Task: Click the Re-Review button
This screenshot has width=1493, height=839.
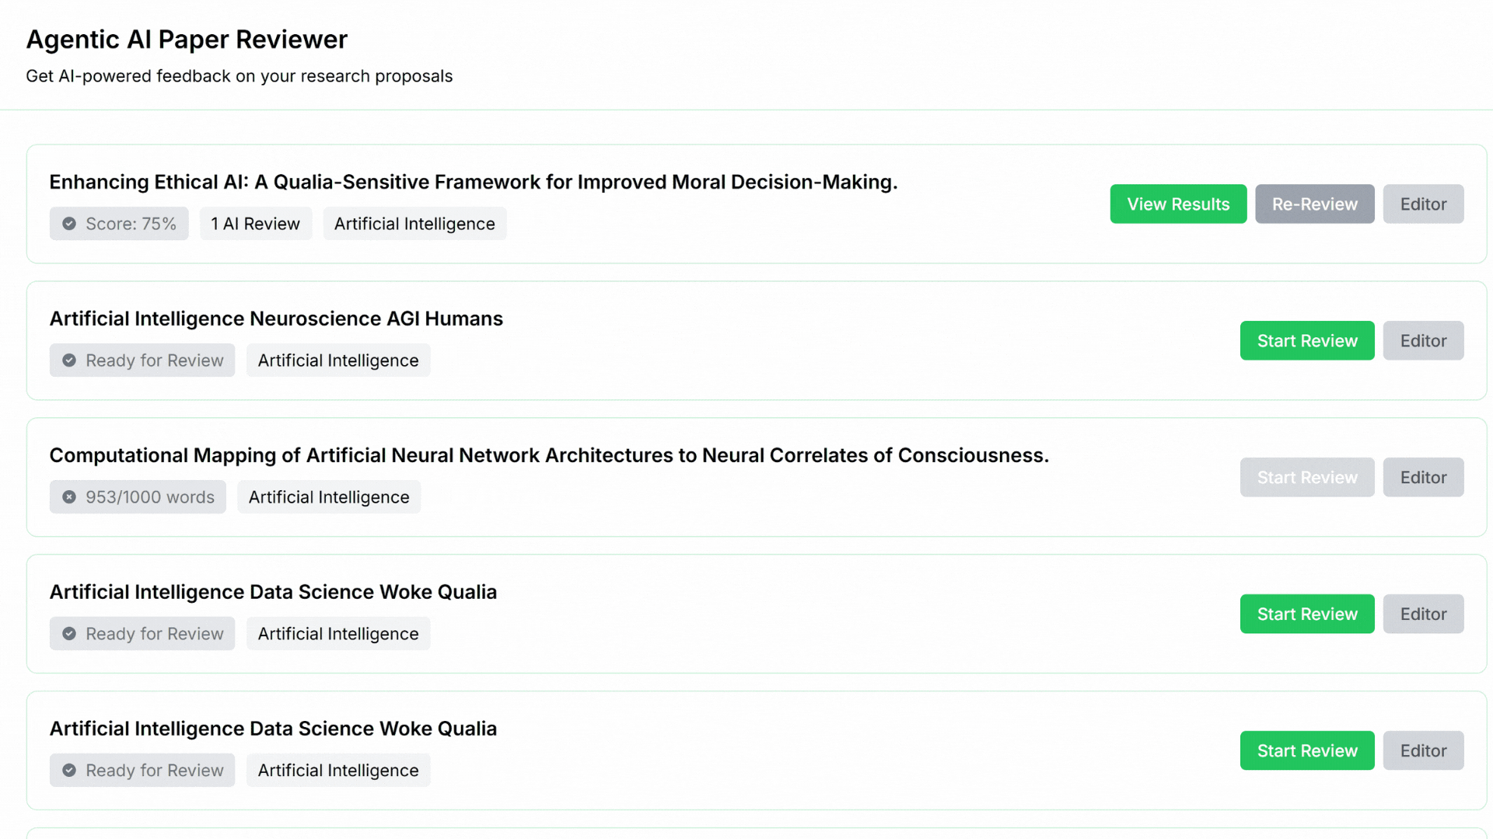Action: click(1314, 204)
